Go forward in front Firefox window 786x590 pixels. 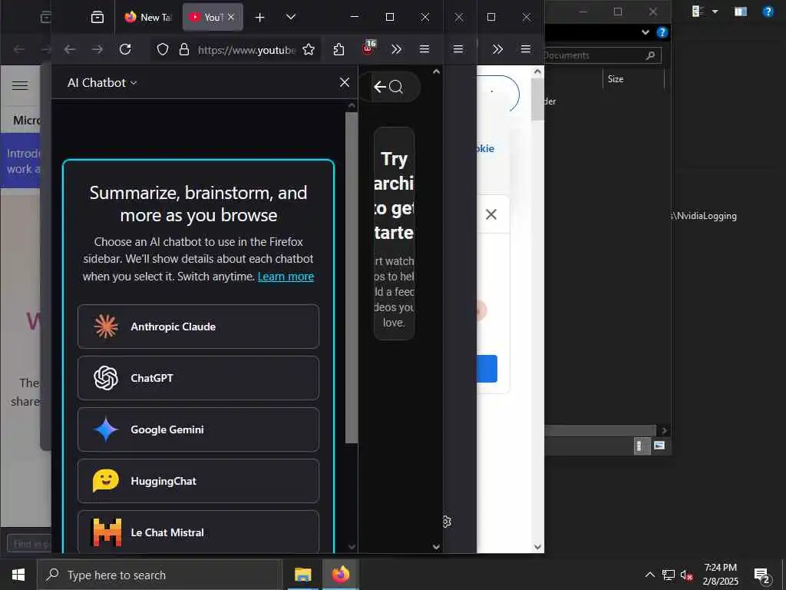97,49
